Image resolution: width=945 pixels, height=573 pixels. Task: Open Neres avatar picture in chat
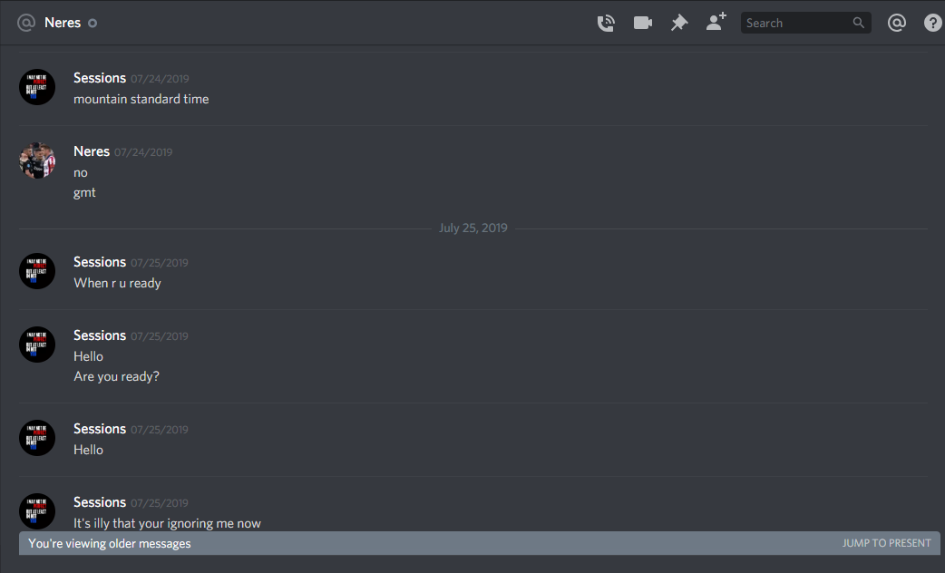pos(37,160)
